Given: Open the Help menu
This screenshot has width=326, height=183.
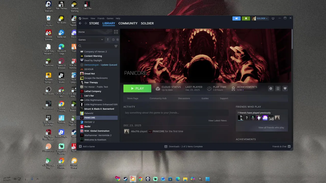Looking at the screenshot, I should (118, 19).
